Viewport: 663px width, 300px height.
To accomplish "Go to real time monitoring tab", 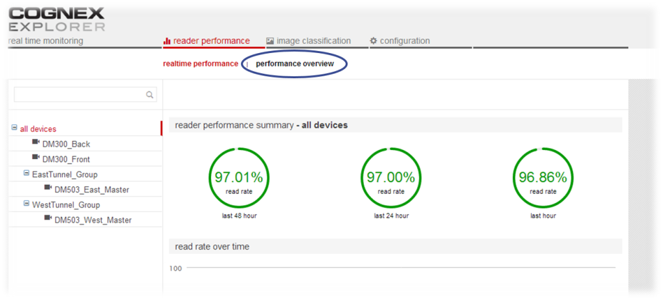I will [46, 41].
